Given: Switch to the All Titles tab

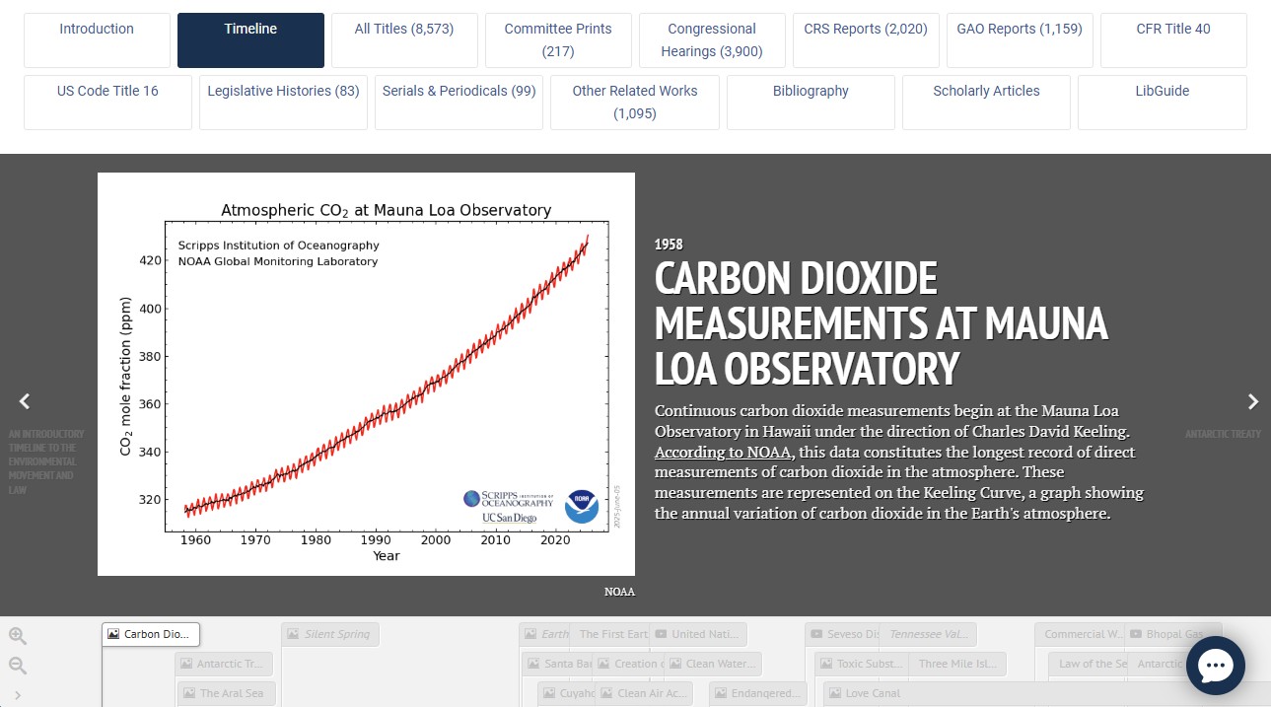Looking at the screenshot, I should click(404, 39).
